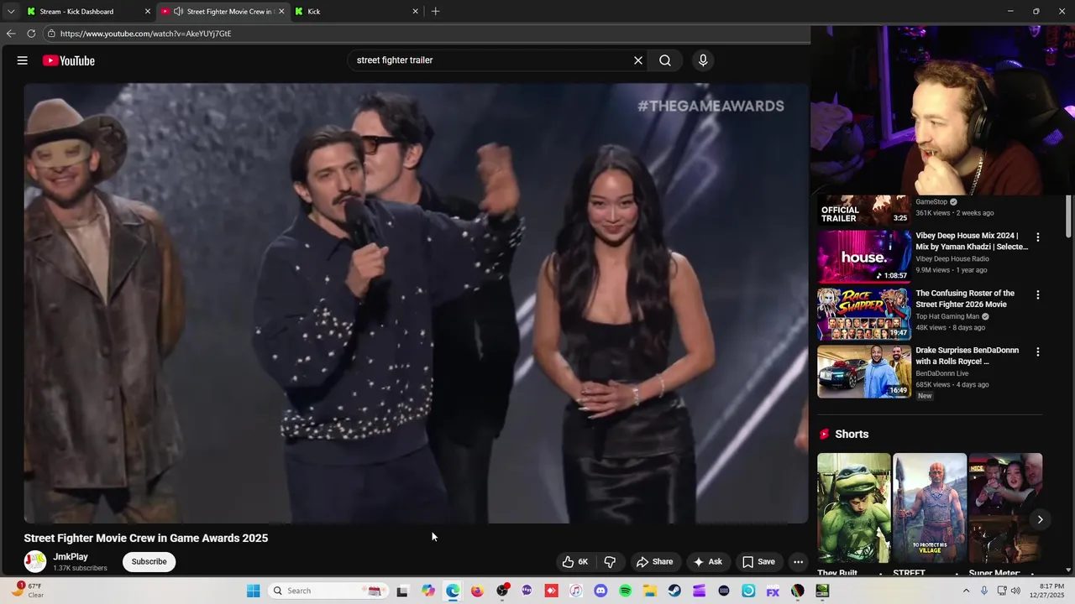Click the tray microphone icon
The width and height of the screenshot is (1075, 604).
tap(984, 591)
